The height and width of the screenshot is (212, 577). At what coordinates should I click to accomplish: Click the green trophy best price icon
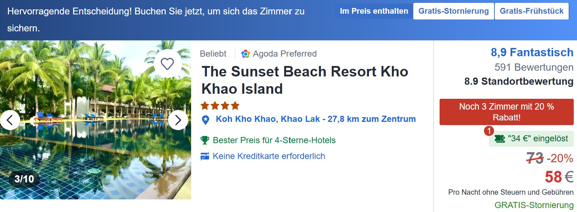[205, 140]
